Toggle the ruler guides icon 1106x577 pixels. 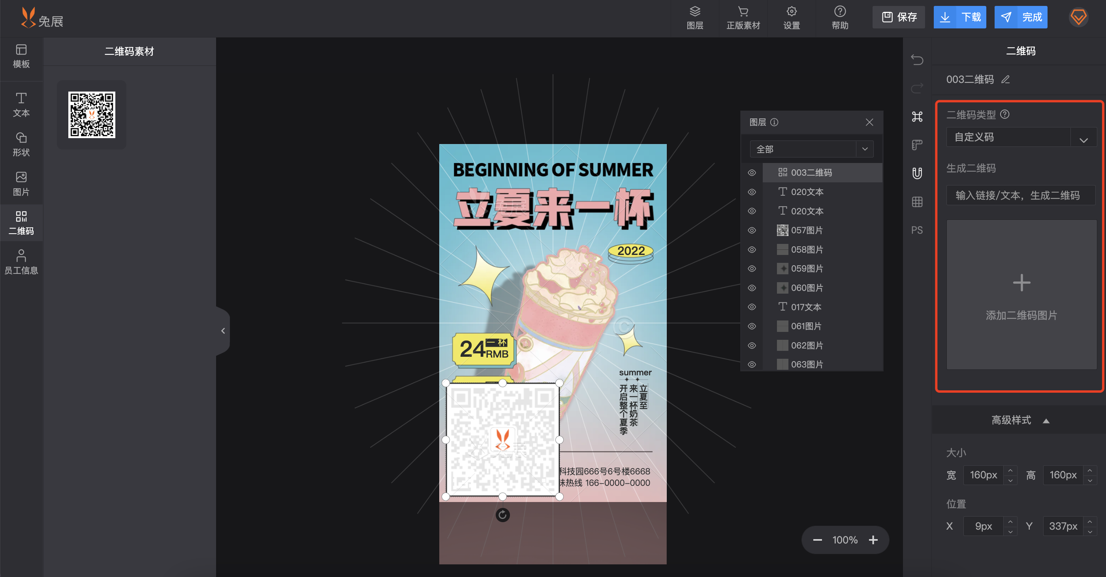[917, 145]
